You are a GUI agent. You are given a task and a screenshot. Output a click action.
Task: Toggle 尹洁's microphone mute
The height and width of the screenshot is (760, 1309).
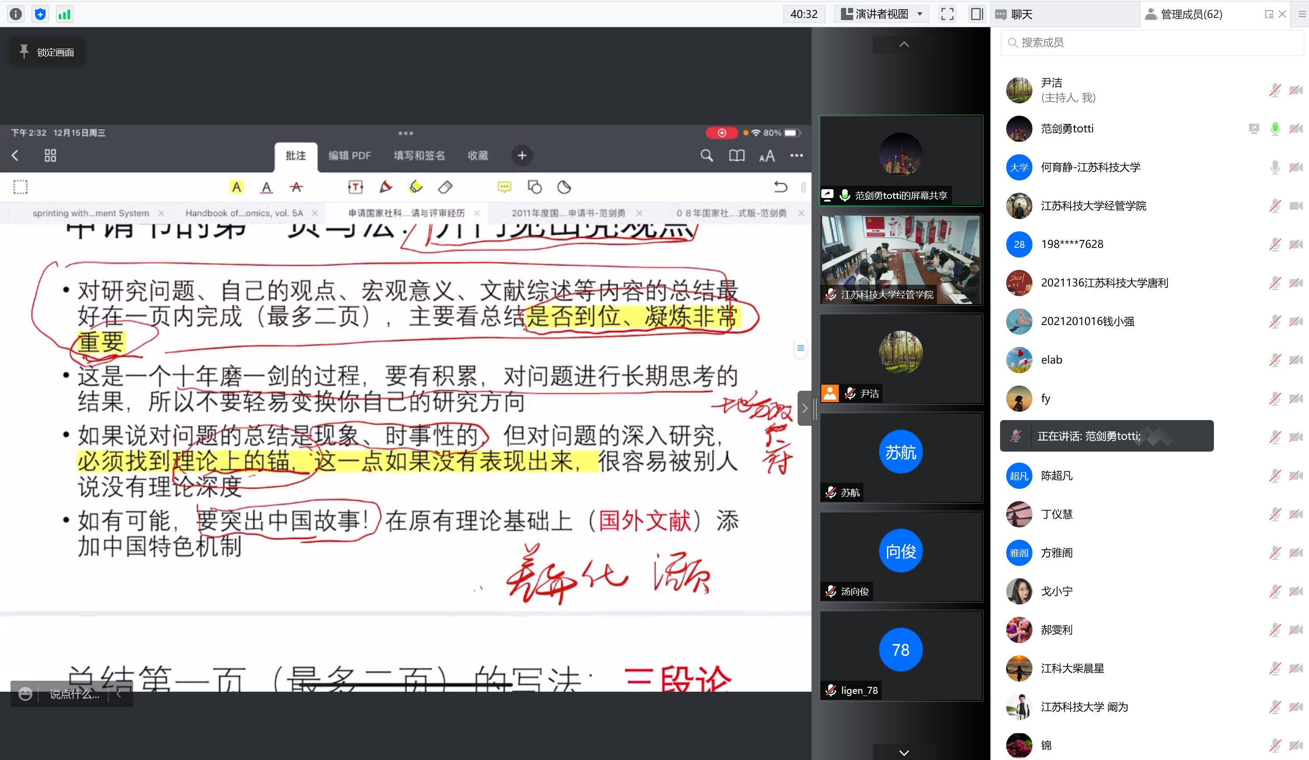click(x=1274, y=90)
